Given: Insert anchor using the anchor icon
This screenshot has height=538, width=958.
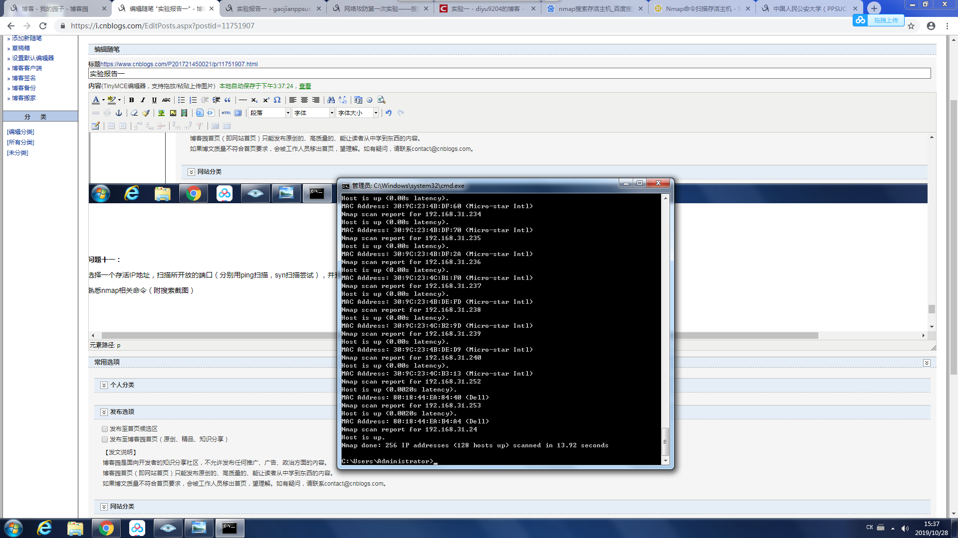Looking at the screenshot, I should click(x=119, y=113).
